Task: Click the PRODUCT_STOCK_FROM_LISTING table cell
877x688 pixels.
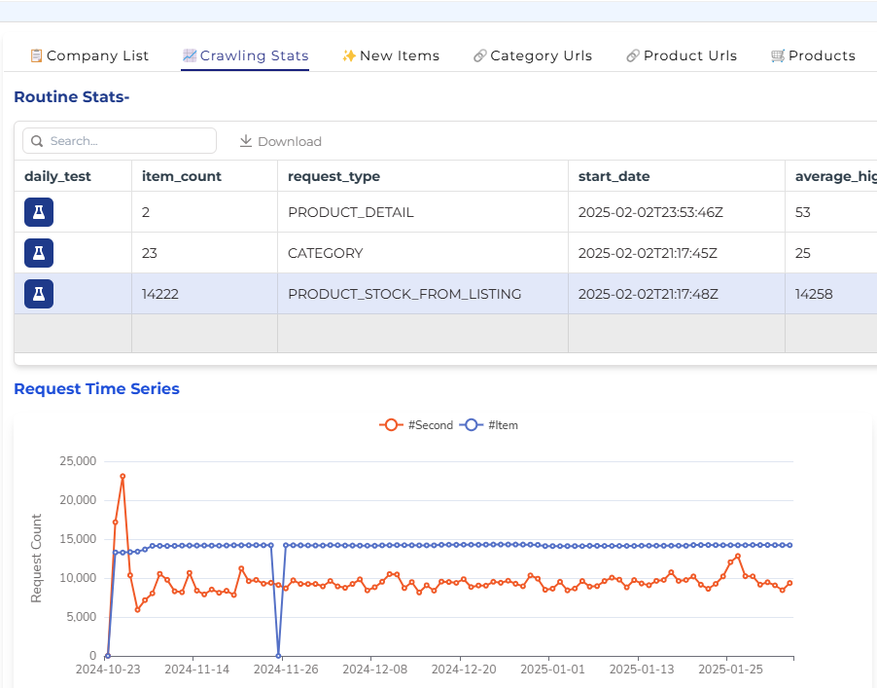Action: (x=404, y=294)
